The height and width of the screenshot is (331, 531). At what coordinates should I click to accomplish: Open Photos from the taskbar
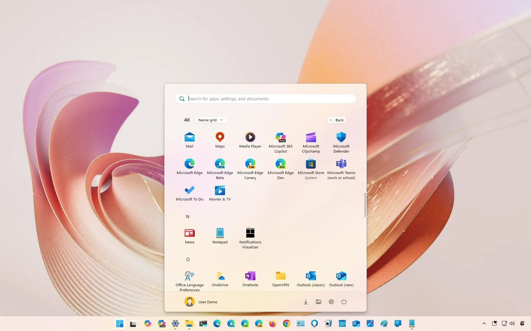370,323
